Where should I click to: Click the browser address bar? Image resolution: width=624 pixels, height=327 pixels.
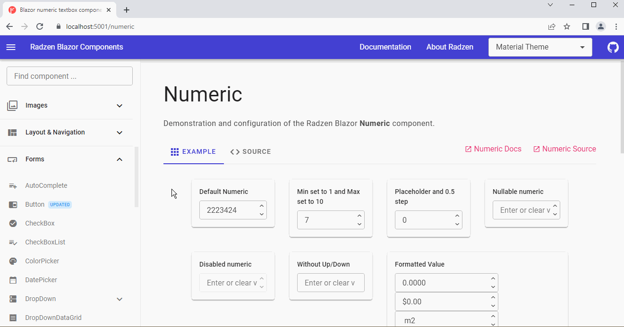[298, 27]
